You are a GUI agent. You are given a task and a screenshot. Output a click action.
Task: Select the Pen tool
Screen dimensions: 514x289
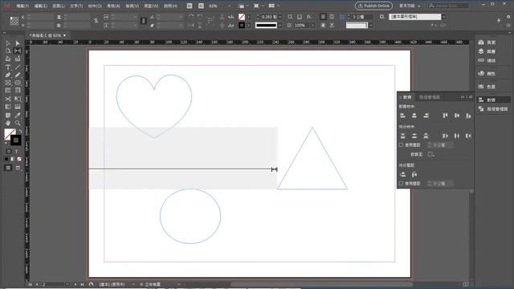coord(8,75)
